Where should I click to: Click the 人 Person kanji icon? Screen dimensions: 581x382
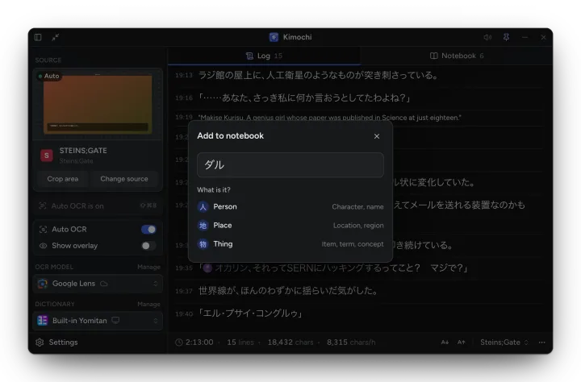click(203, 206)
